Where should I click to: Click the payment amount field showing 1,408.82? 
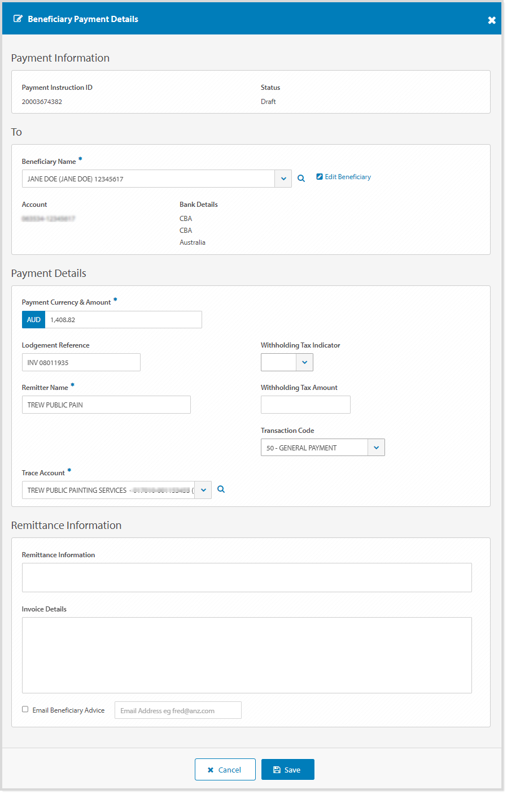click(x=123, y=319)
